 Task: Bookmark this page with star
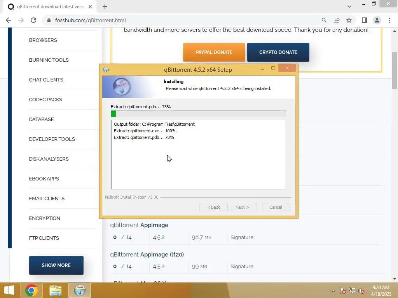point(349,20)
